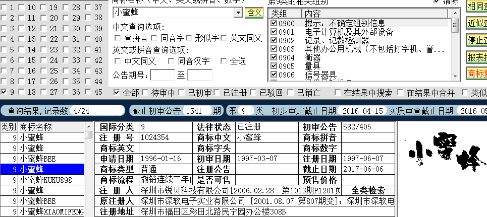Check class 28 checkbox
The image size is (487, 217).
(x=66, y=8)
